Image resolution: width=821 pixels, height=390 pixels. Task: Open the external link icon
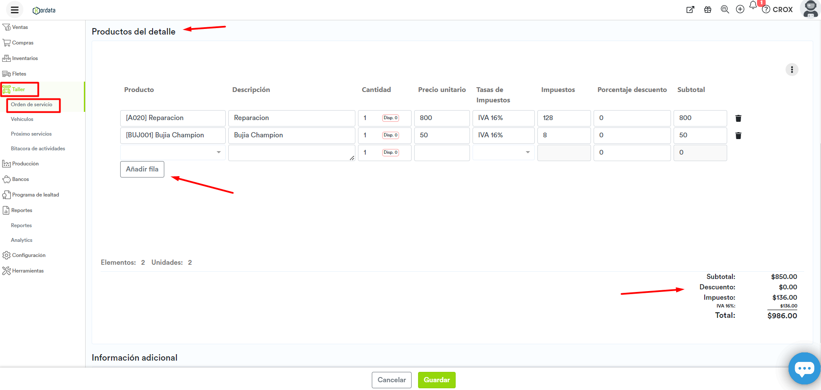690,10
